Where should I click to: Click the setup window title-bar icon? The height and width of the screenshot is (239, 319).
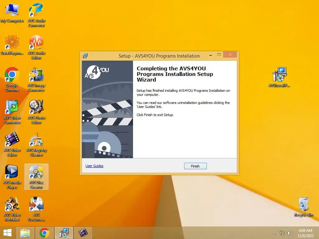point(85,56)
